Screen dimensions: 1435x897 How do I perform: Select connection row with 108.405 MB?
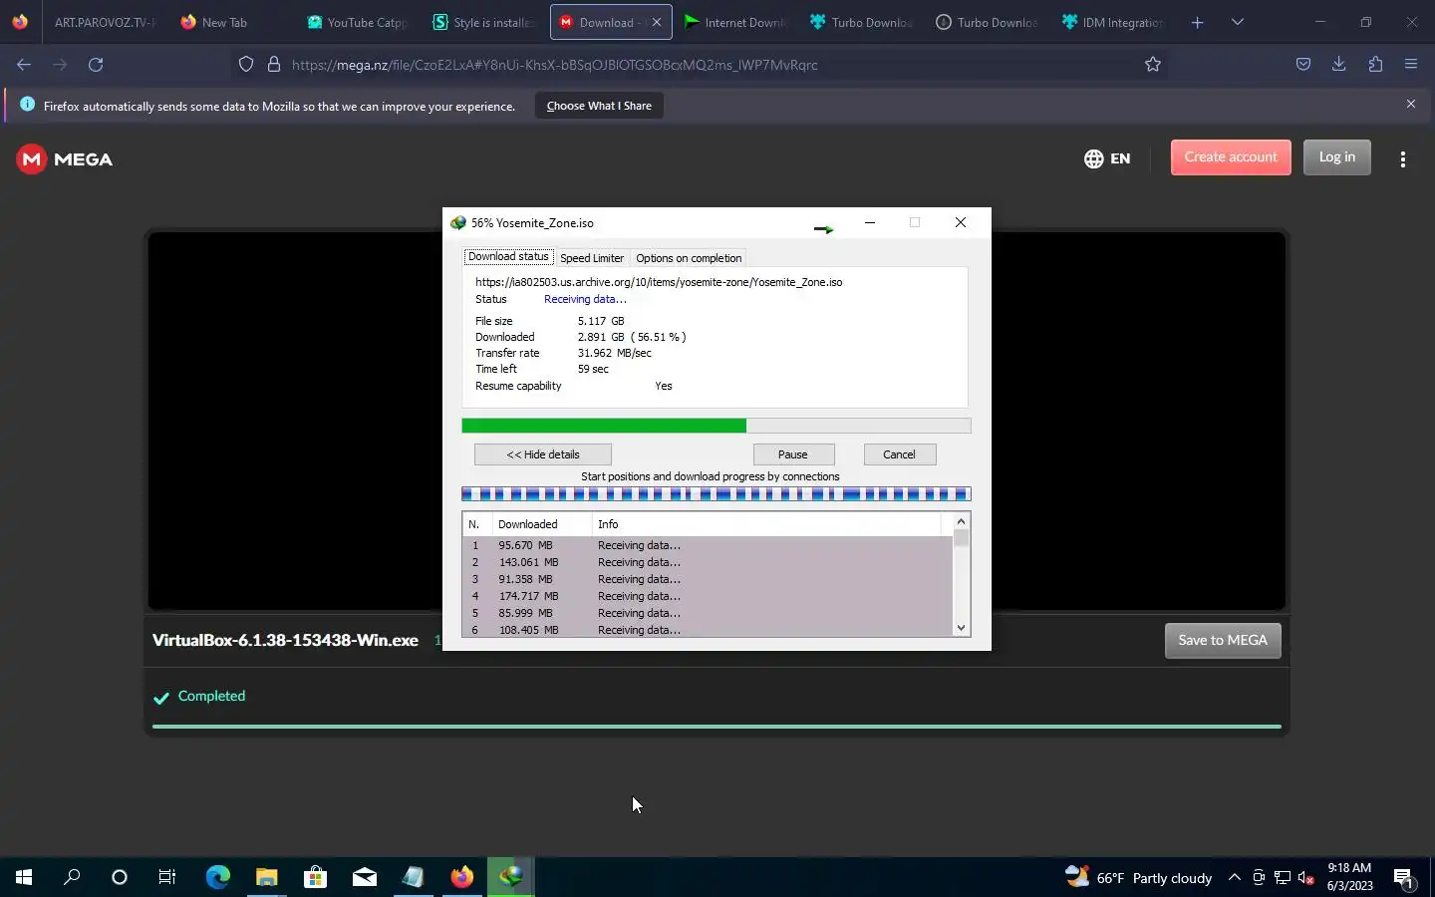(708, 630)
